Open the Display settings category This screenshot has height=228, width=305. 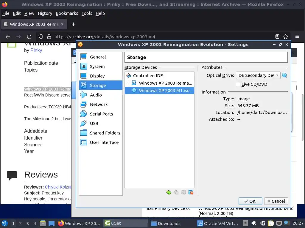[x=101, y=76]
